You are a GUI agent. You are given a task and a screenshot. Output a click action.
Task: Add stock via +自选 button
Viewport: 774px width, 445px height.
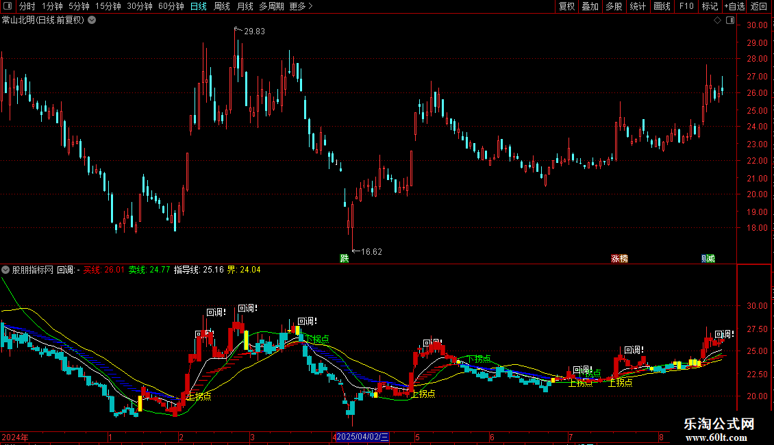pos(734,6)
